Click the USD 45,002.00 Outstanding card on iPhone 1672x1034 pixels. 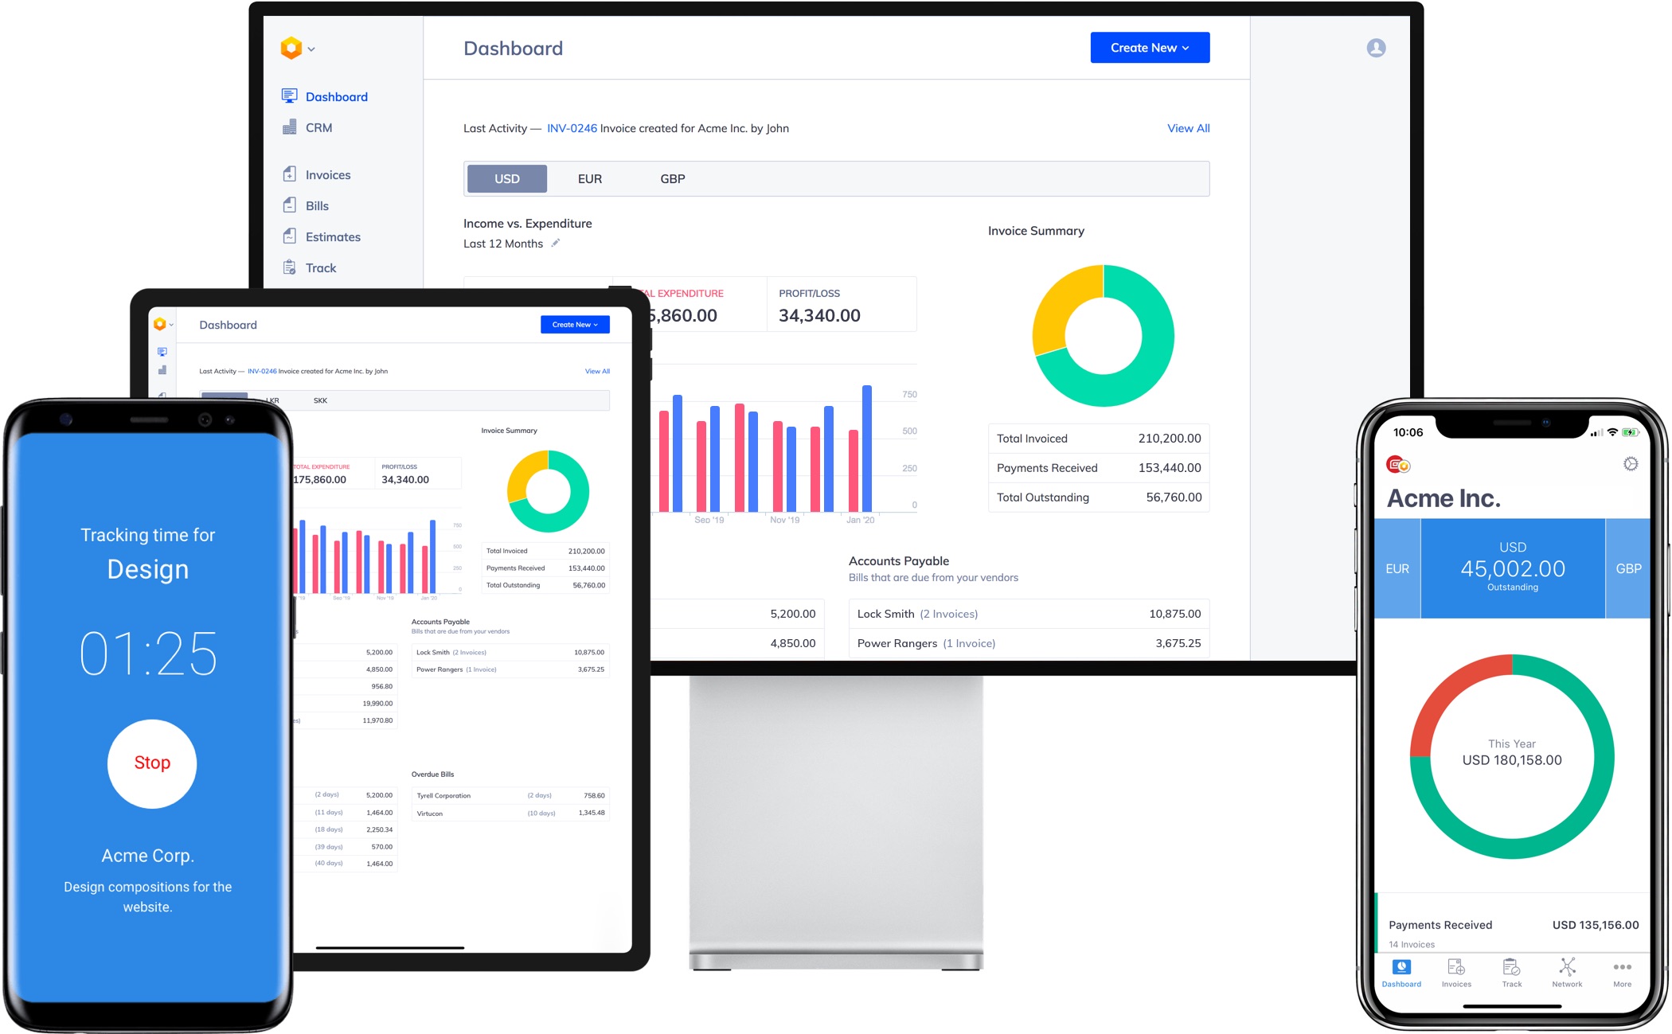click(x=1513, y=568)
